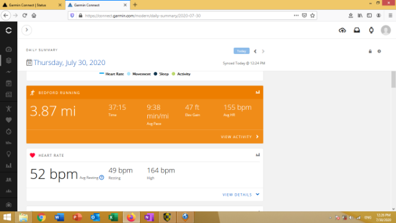Open the date picker calendar icon

coord(29,63)
